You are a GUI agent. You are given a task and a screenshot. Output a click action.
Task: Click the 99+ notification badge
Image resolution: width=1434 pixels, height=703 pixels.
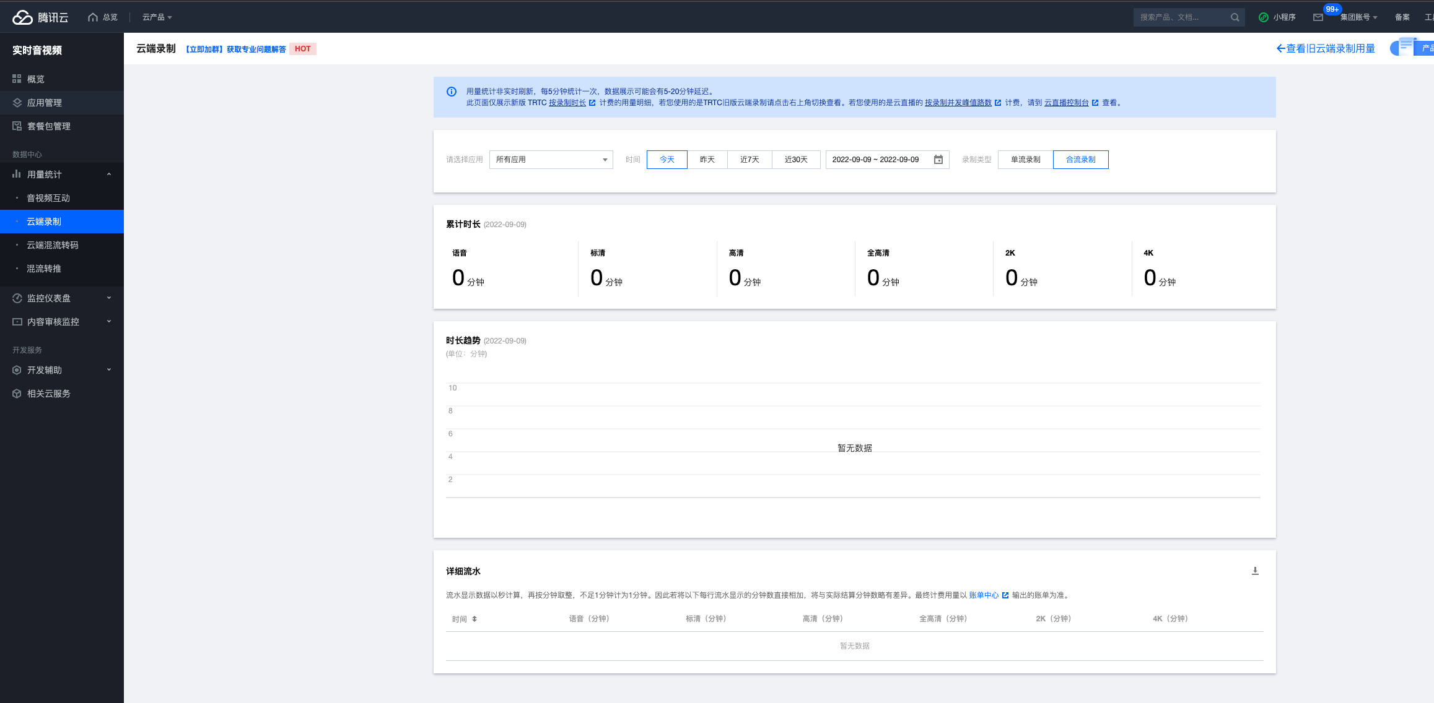tap(1332, 9)
